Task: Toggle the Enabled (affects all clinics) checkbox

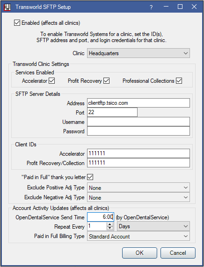Action: [x=17, y=22]
